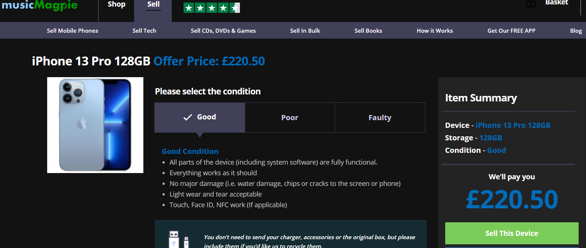This screenshot has height=248, width=586.
Task: Click the USB charger illustration
Action: click(x=178, y=239)
